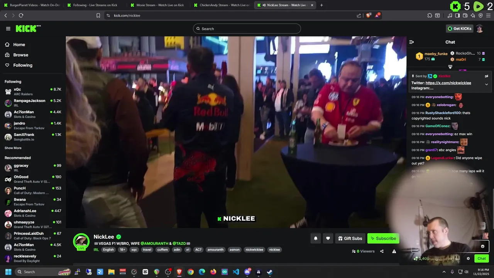Open Brave VPN shield icon
This screenshot has width=494, height=278.
[x=480, y=15]
